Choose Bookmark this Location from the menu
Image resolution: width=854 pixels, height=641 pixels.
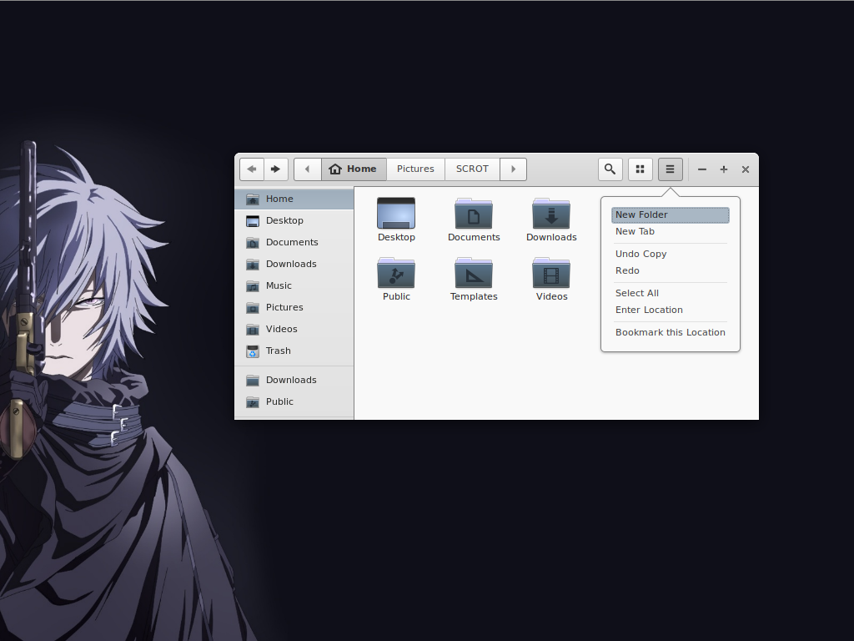(x=671, y=332)
